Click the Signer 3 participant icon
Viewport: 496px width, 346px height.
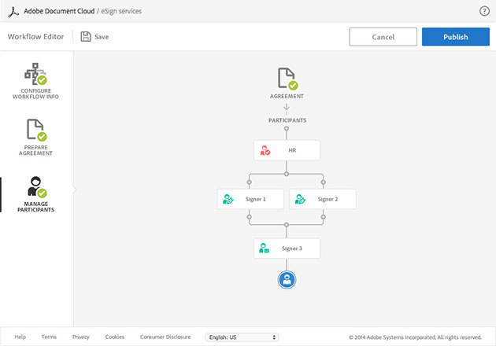[265, 248]
